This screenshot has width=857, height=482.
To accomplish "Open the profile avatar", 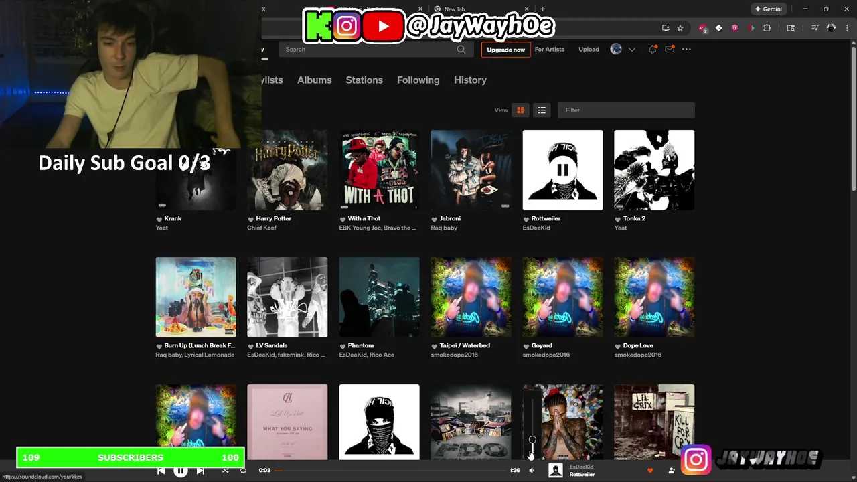I will [x=616, y=49].
